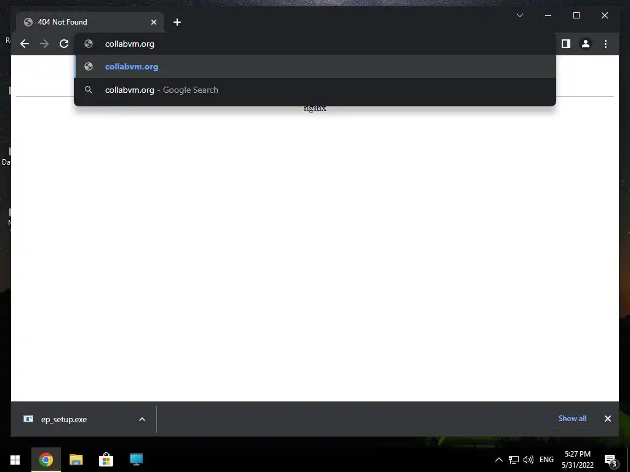The height and width of the screenshot is (472, 630).
Task: Open the notification center icon
Action: 611,460
